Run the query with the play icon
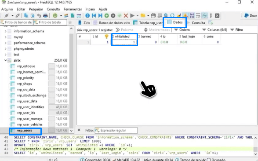 (x=132, y=16)
